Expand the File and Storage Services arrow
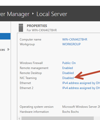 tap(8, 49)
